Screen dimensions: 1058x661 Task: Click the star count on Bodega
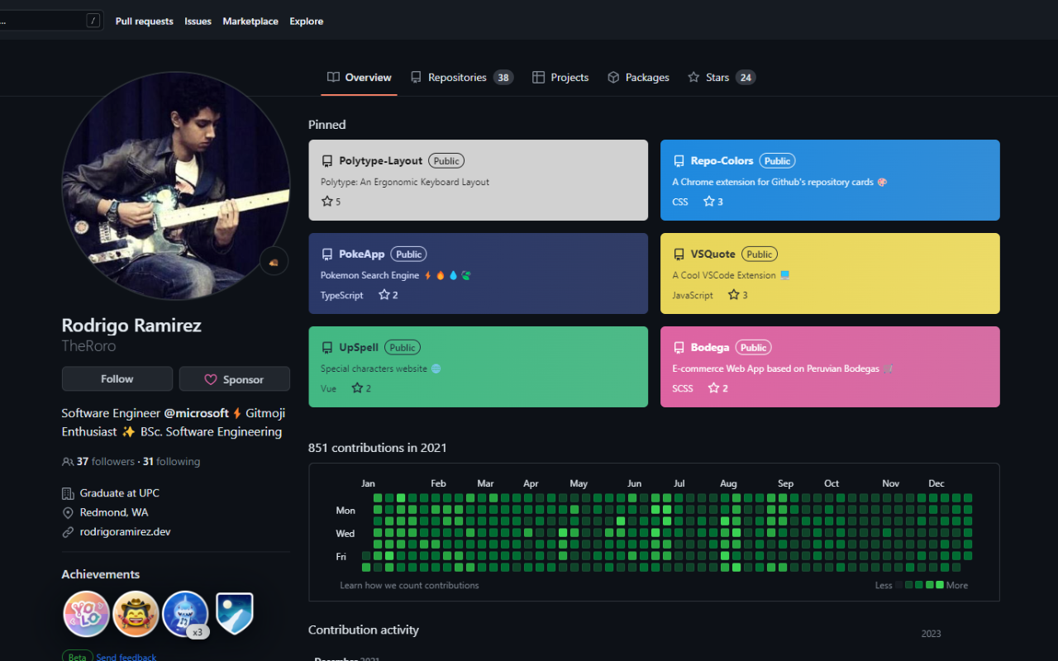point(718,388)
